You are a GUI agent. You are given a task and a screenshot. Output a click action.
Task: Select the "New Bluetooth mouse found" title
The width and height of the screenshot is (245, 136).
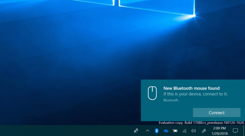191,88
